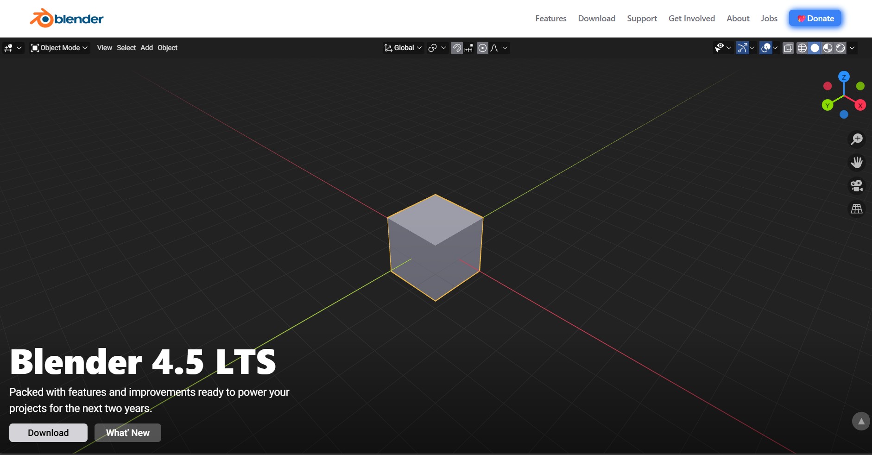
Task: Toggle X-ray mode button
Action: click(x=788, y=48)
